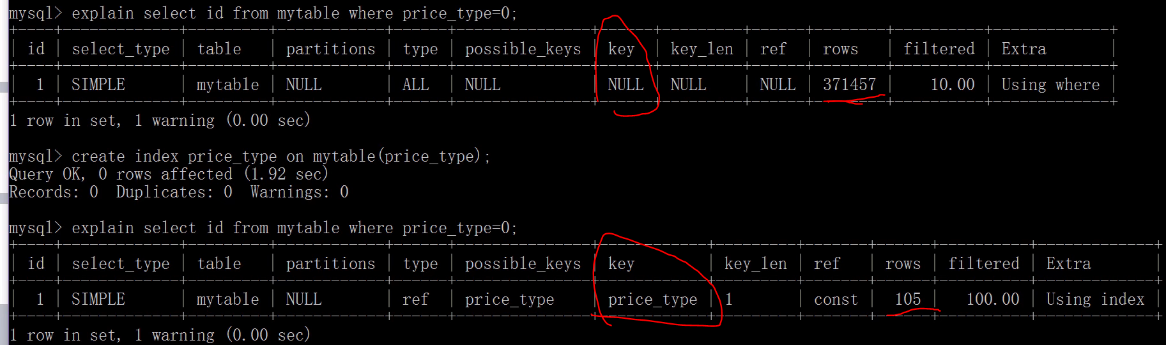Select the 100.00 filtered value
The width and height of the screenshot is (1166, 345).
(992, 299)
